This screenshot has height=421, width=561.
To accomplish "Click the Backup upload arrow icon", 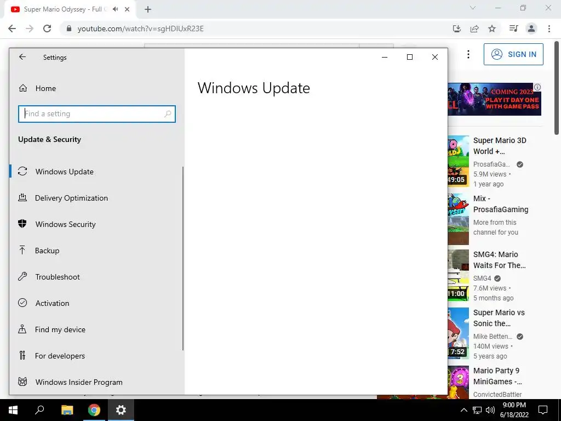I will tap(22, 250).
